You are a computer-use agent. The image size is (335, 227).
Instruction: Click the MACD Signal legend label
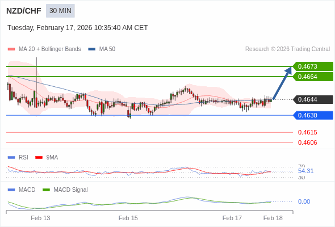coord(71,190)
